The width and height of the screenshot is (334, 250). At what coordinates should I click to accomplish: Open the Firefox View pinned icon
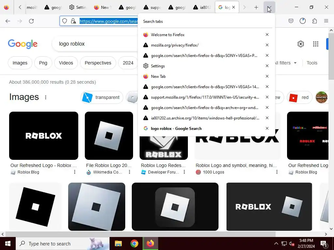point(7,7)
